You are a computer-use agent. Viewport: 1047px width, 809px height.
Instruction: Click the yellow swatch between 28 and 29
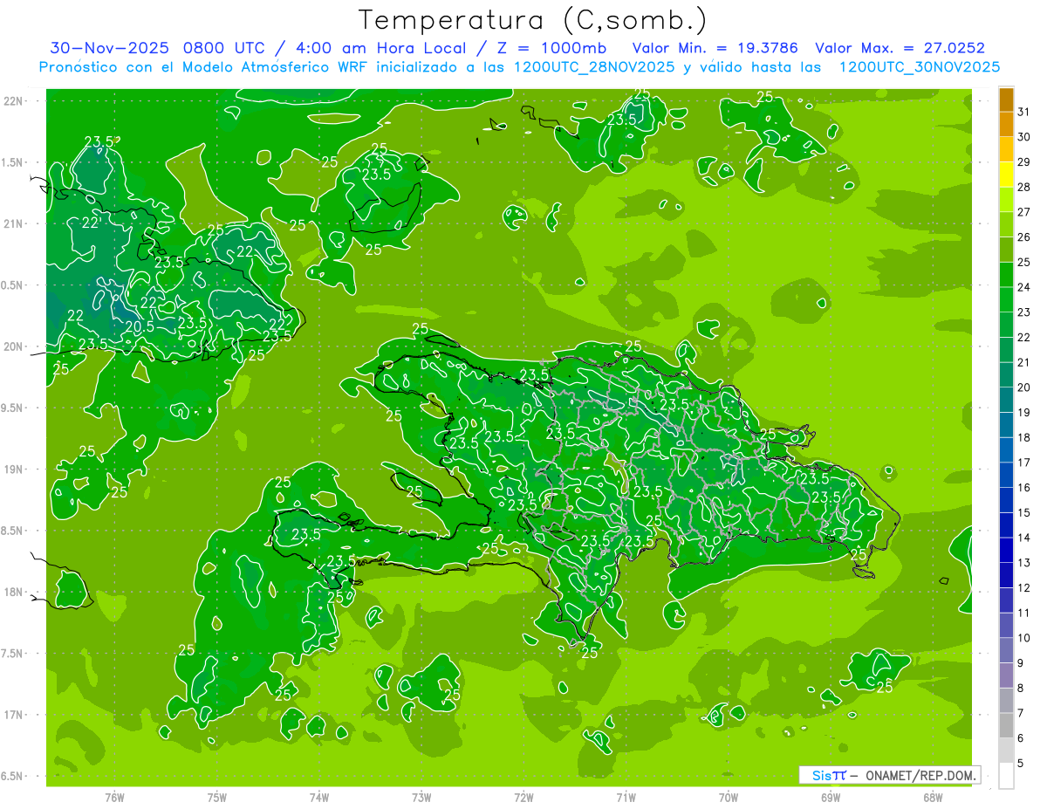click(x=1006, y=175)
